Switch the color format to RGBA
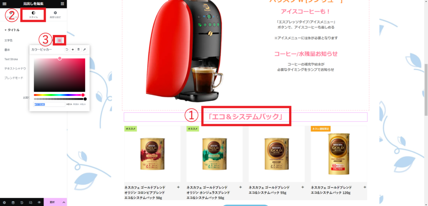The image size is (428, 206). pos(76,104)
